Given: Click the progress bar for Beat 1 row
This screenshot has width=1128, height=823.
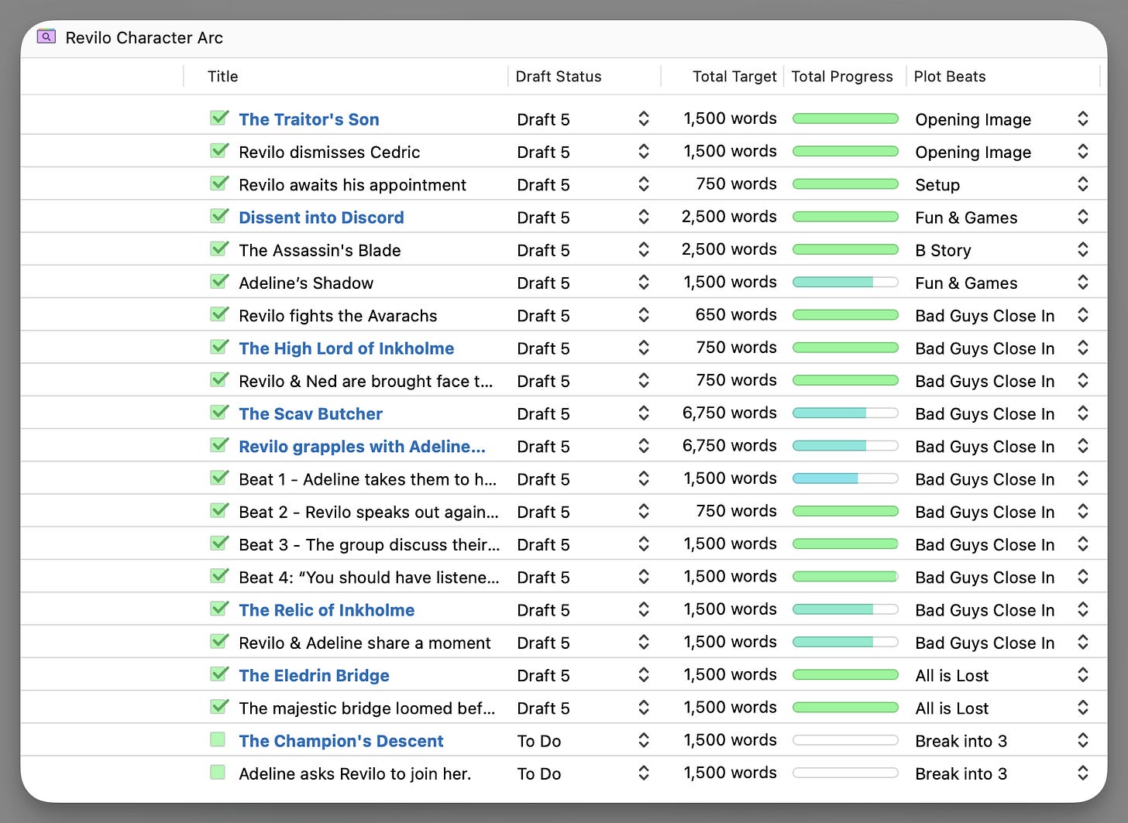Looking at the screenshot, I should click(844, 479).
